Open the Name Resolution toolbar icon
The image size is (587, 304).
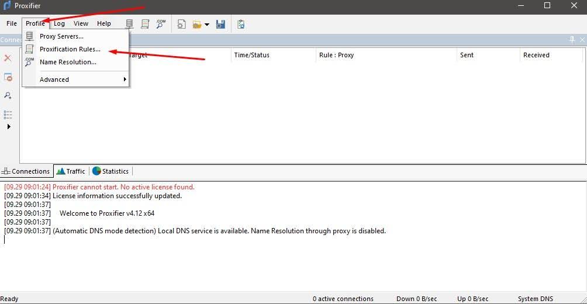click(x=161, y=24)
